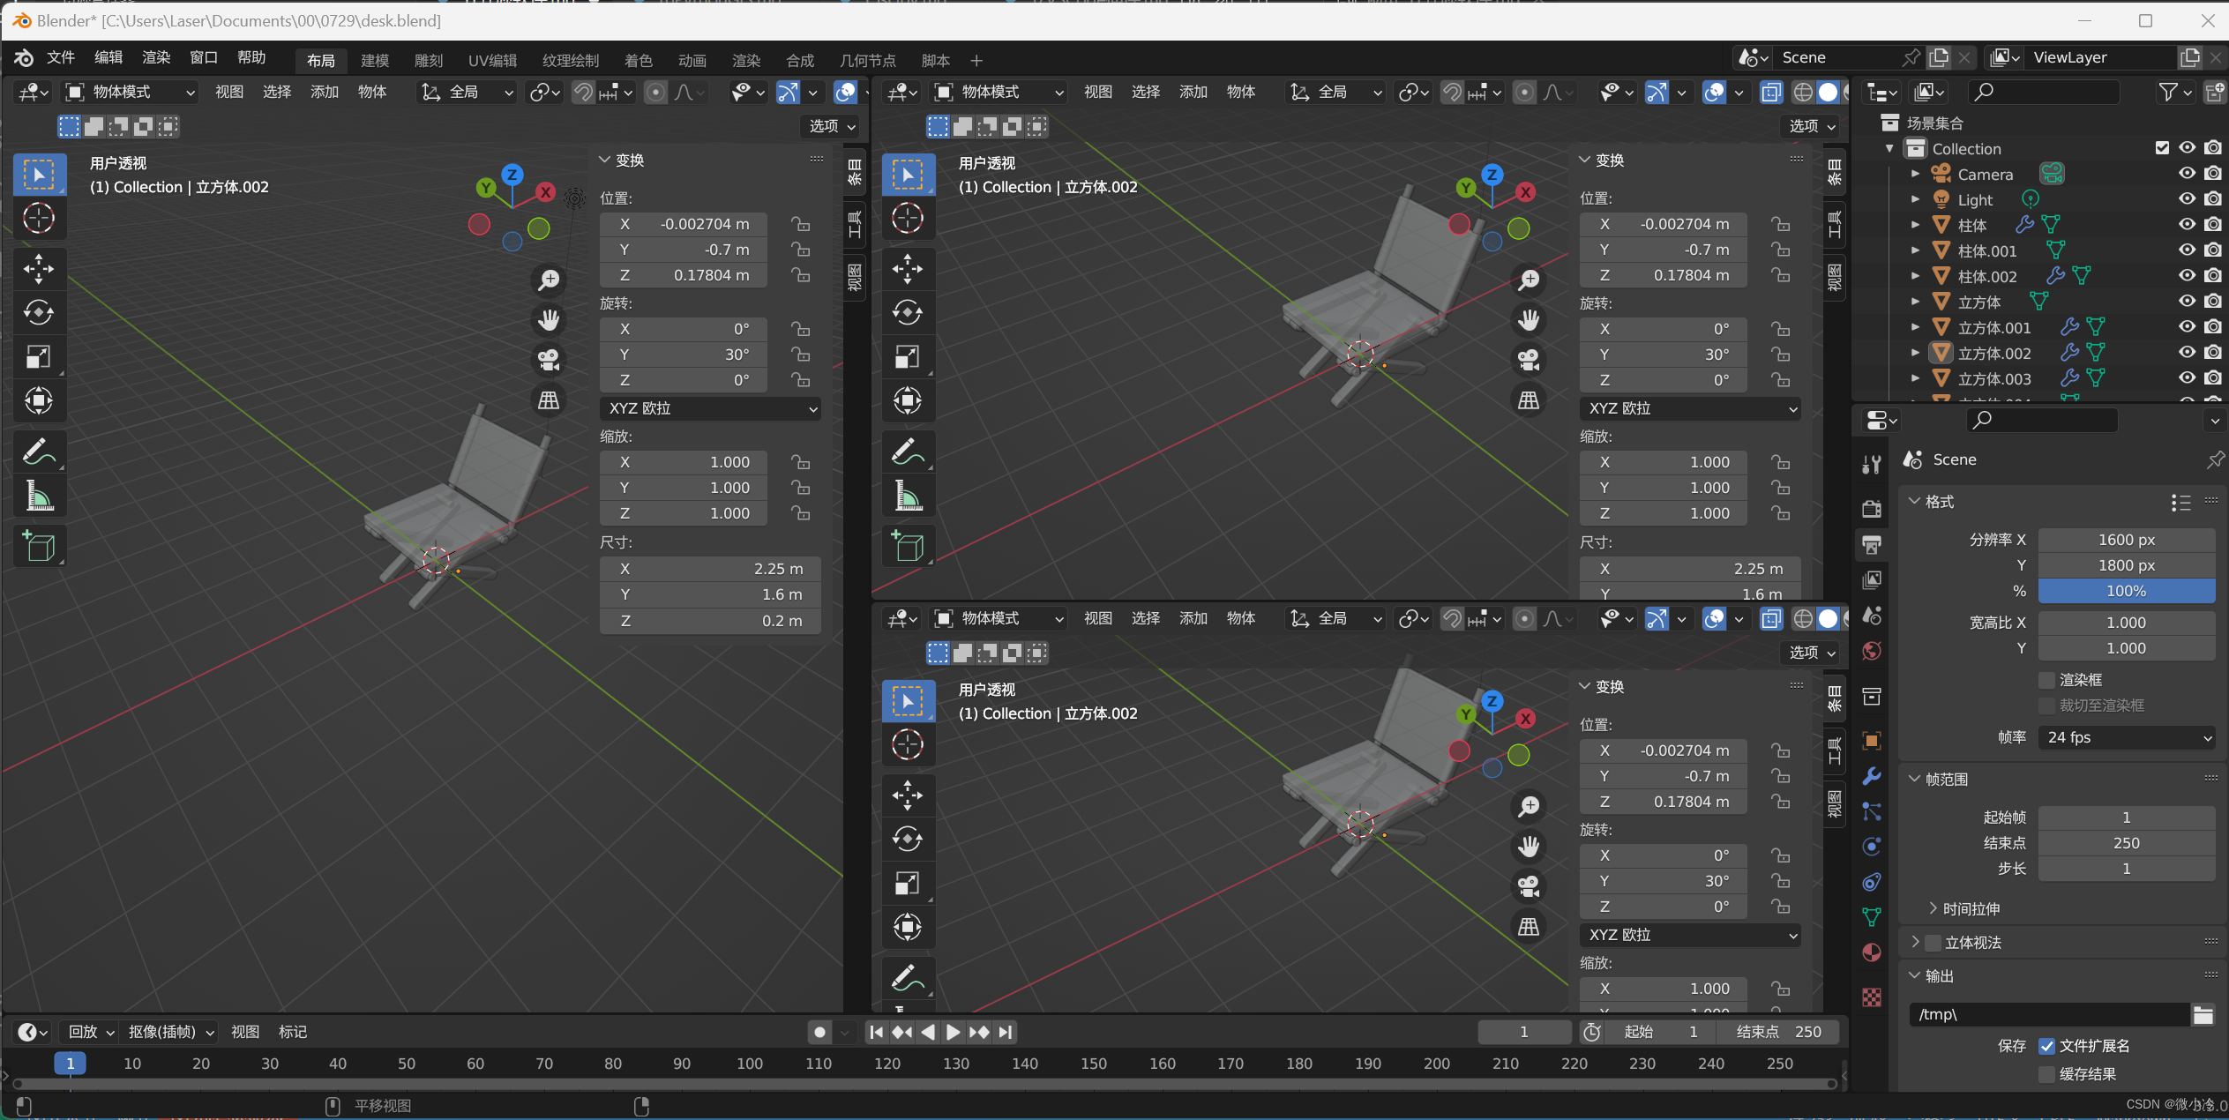Switch to the UV编辑 workspace tab
Image resolution: width=2229 pixels, height=1120 pixels.
492,60
